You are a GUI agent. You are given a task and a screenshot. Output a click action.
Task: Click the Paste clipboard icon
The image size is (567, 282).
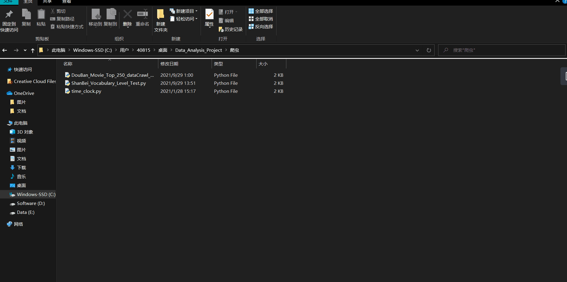(x=41, y=14)
